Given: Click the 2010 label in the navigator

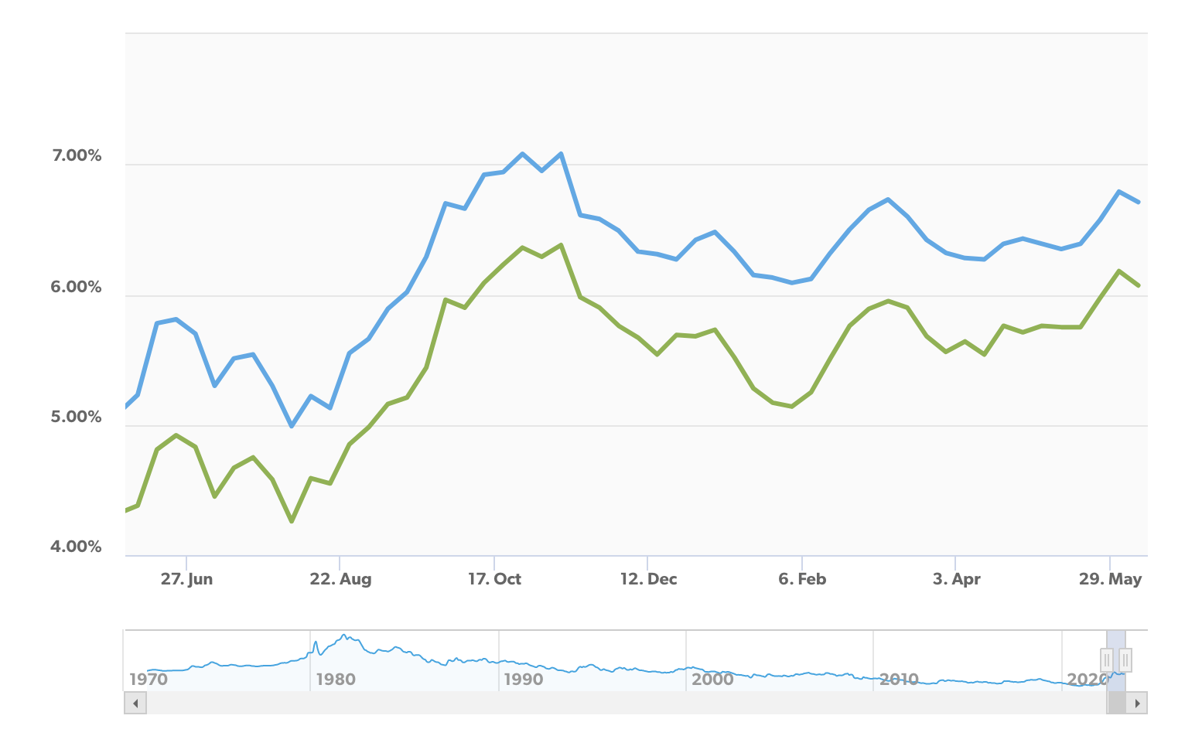Looking at the screenshot, I should click(x=899, y=680).
